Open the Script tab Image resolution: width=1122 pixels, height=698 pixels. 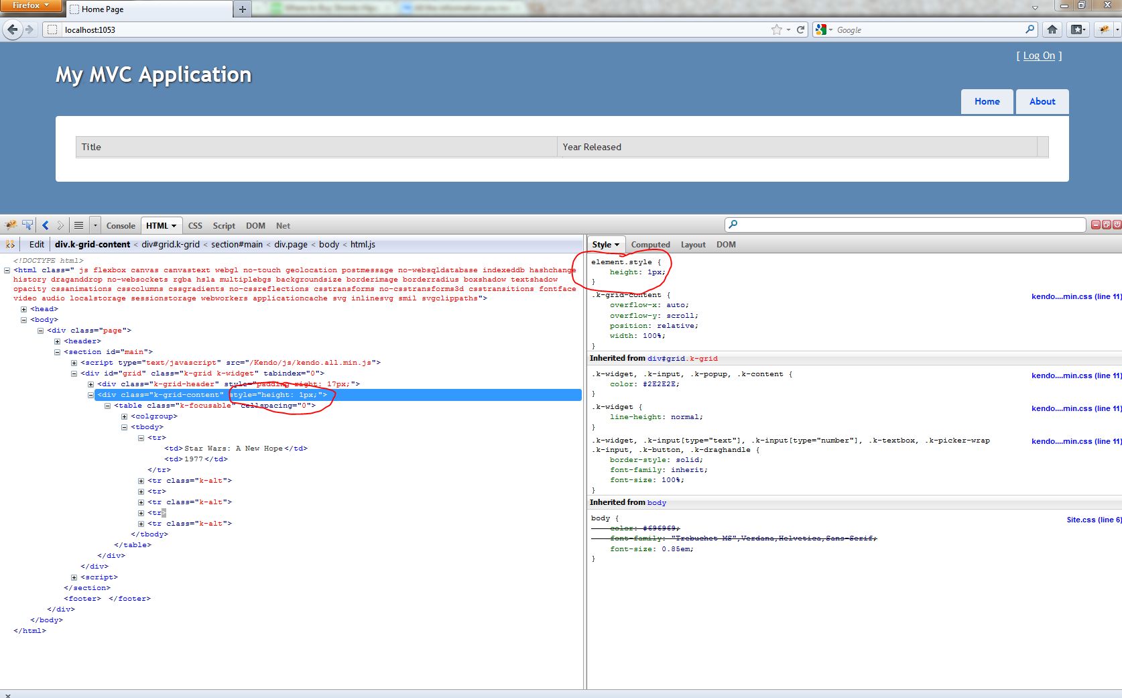coord(224,226)
